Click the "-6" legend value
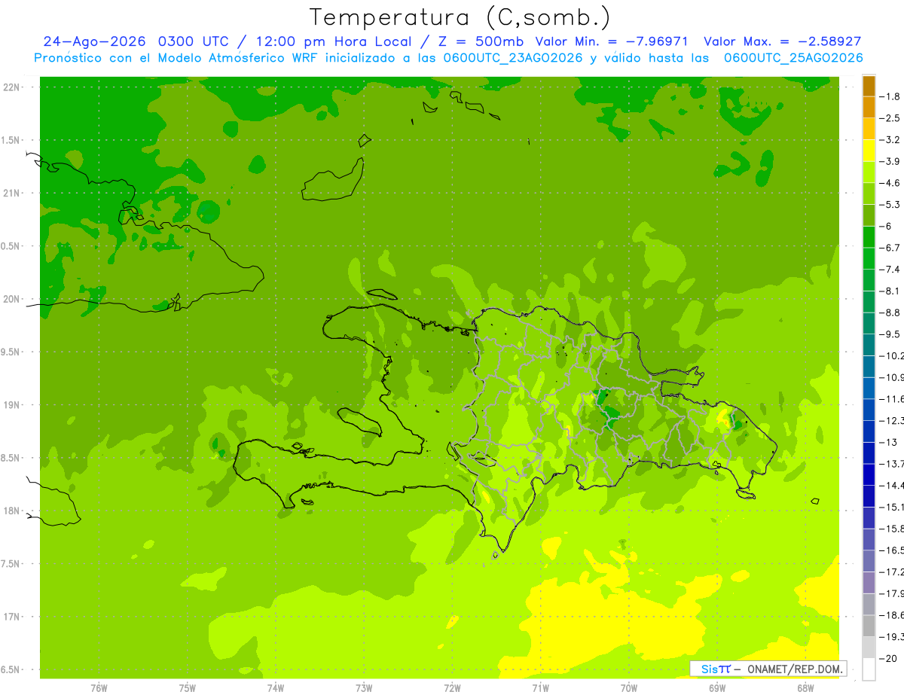Viewport: 904px width, 698px height. click(887, 226)
